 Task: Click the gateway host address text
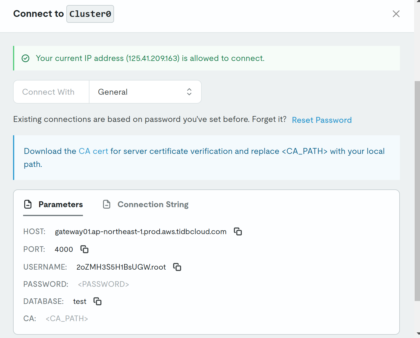tap(140, 231)
